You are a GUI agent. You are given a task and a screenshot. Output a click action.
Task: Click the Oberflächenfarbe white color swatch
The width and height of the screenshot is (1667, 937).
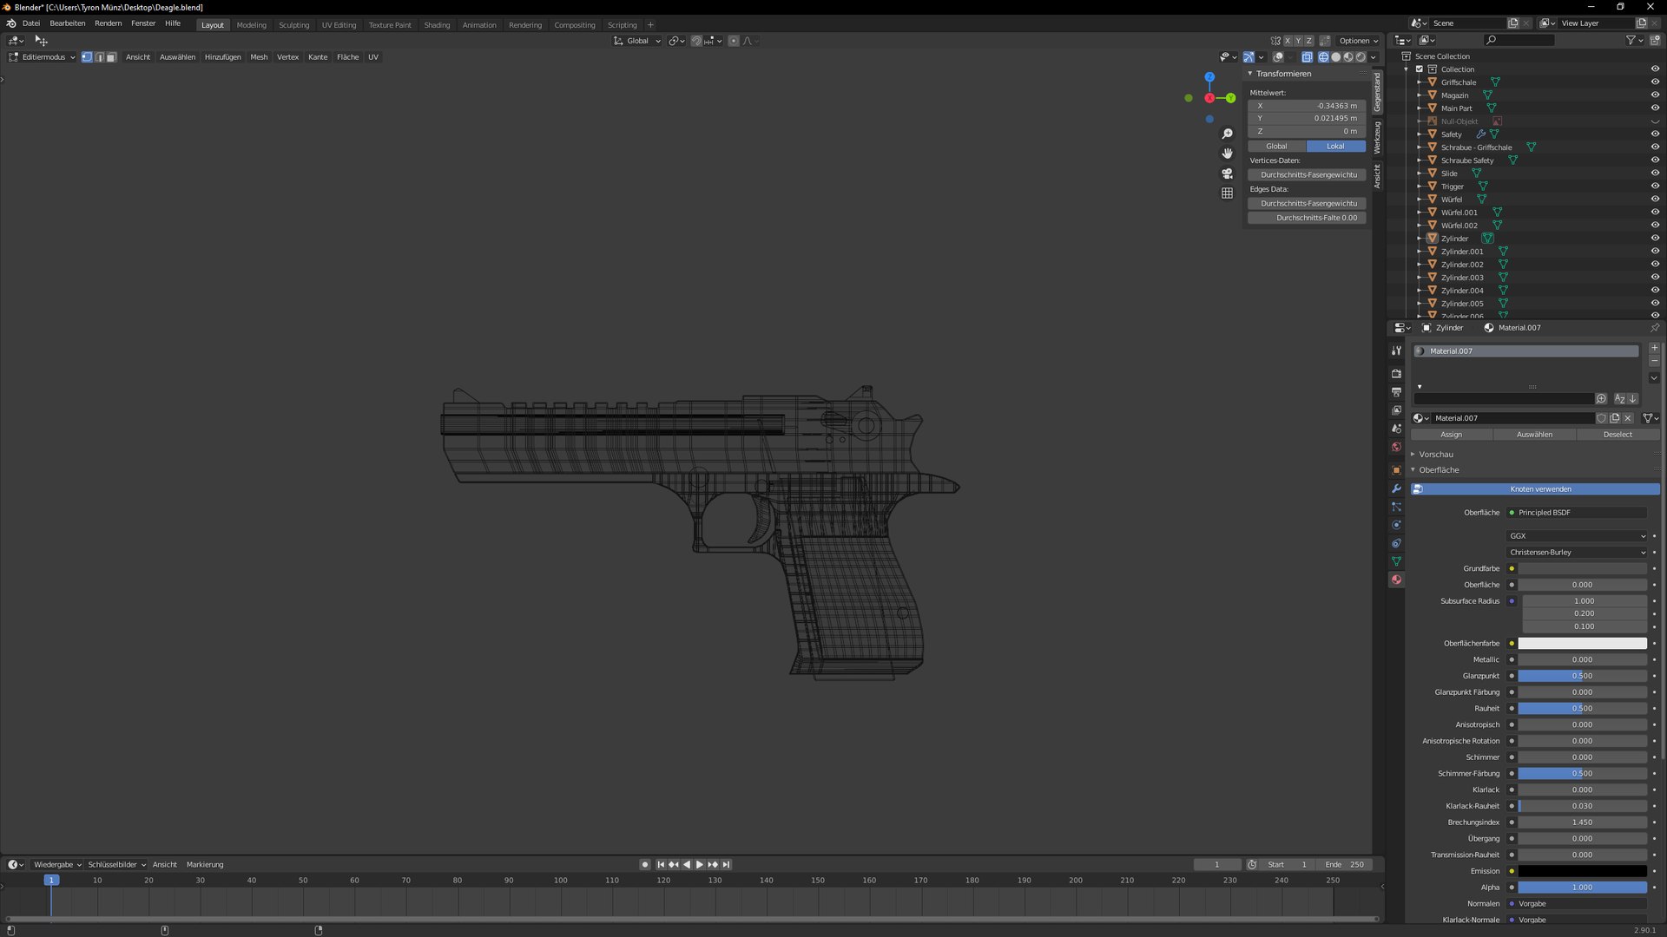click(1582, 644)
